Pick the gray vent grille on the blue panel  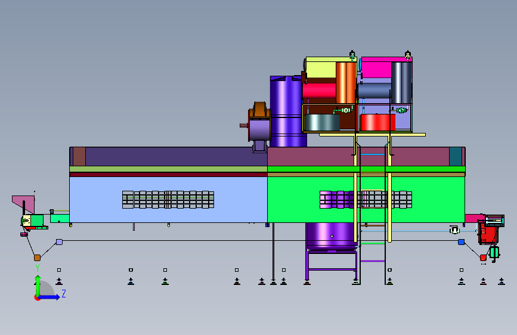(x=168, y=200)
